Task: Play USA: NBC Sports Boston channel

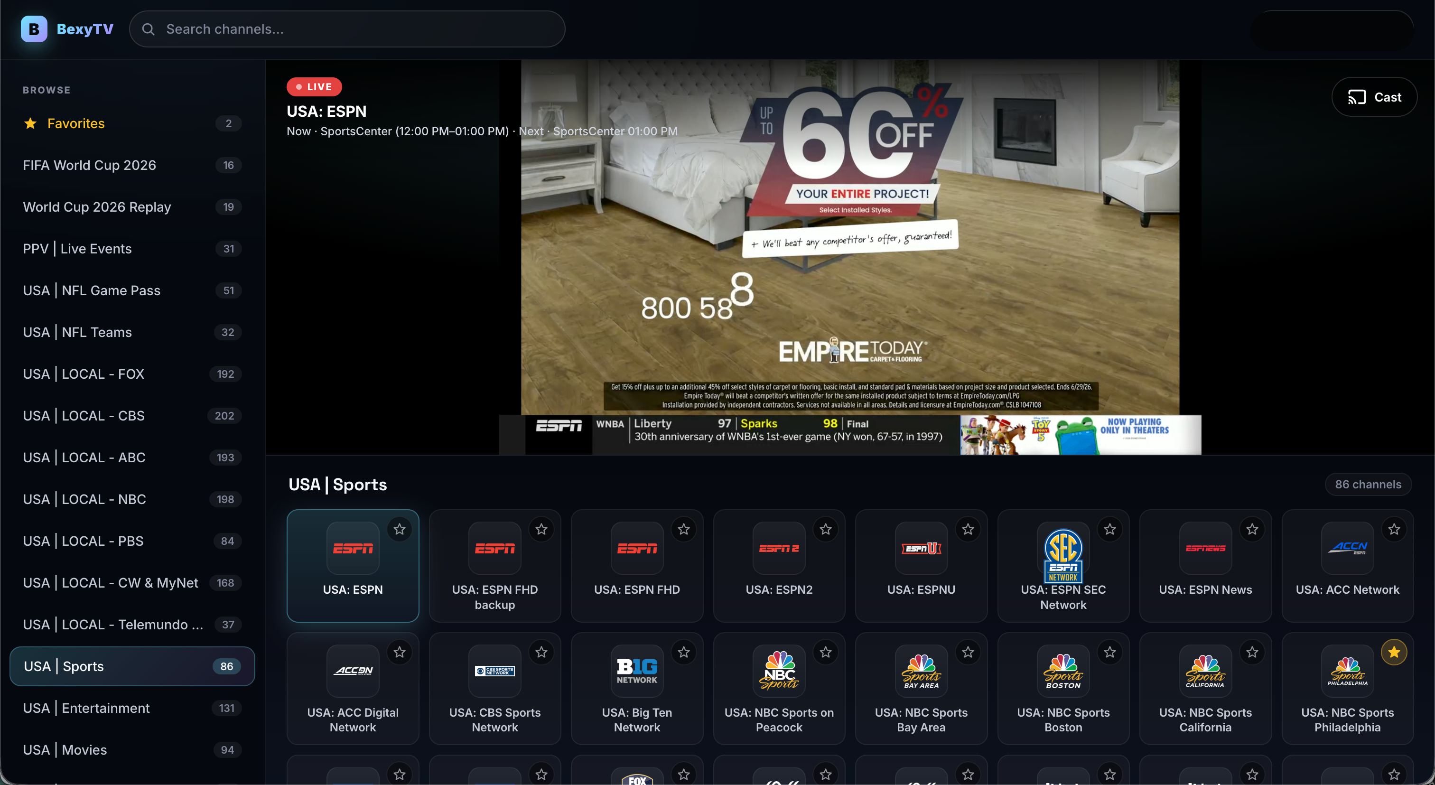Action: (1063, 689)
